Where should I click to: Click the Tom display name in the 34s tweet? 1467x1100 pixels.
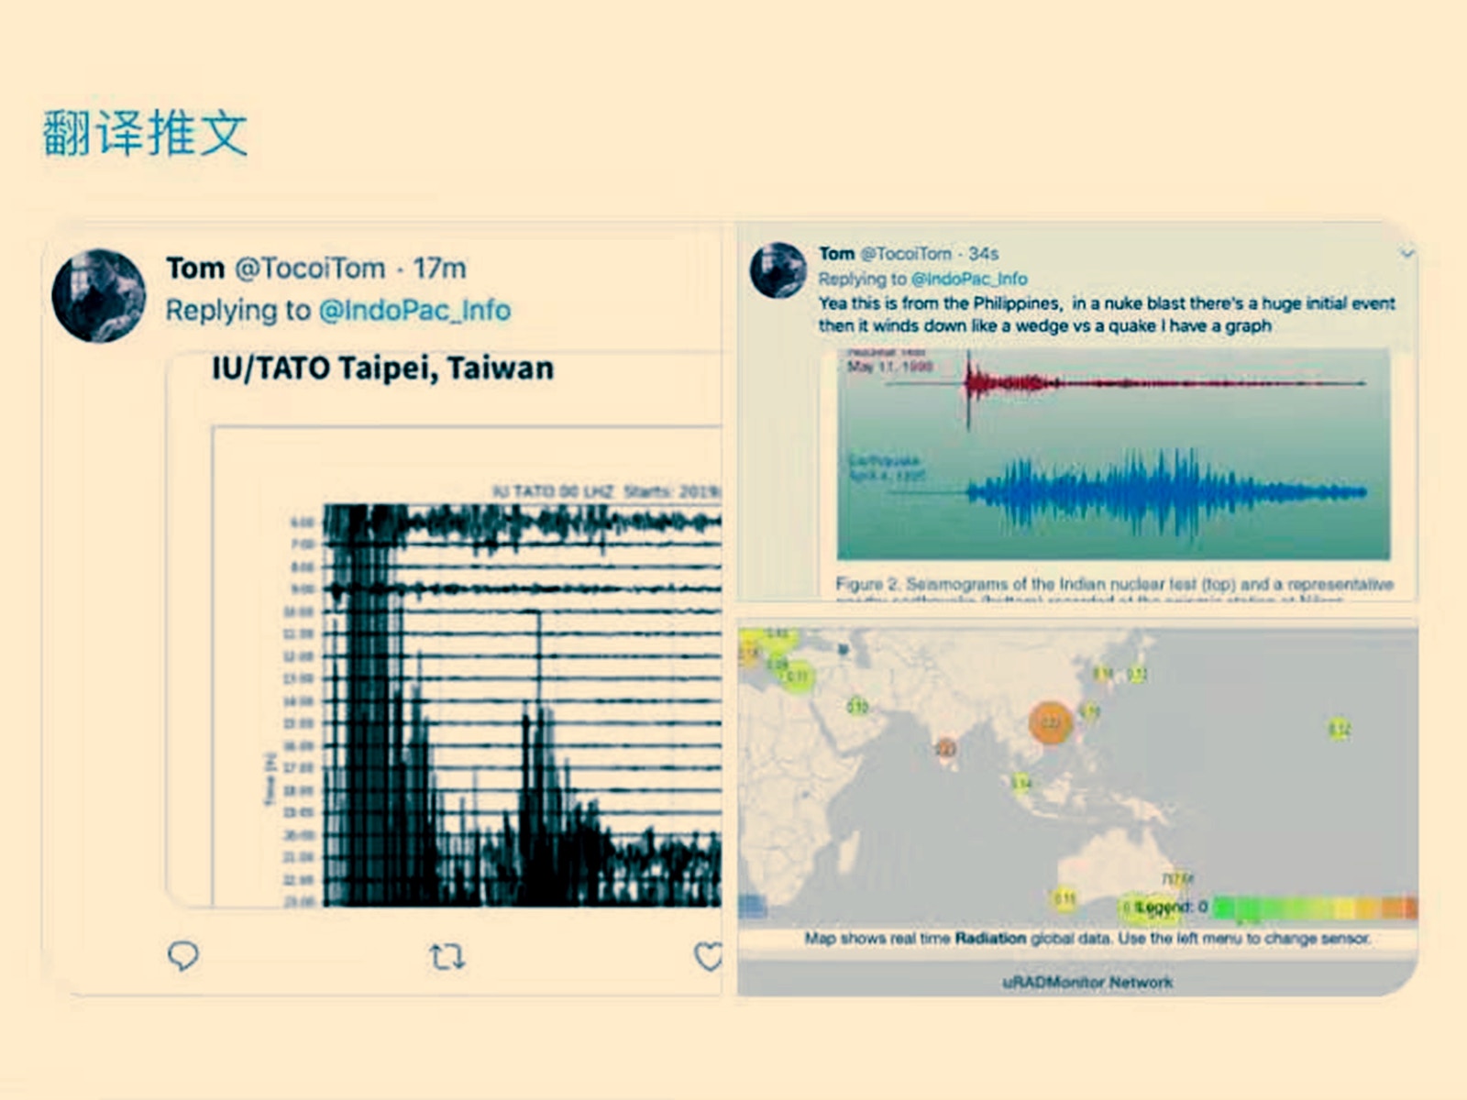point(836,254)
